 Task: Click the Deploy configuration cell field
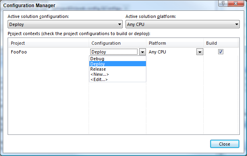pyautogui.click(x=114, y=52)
